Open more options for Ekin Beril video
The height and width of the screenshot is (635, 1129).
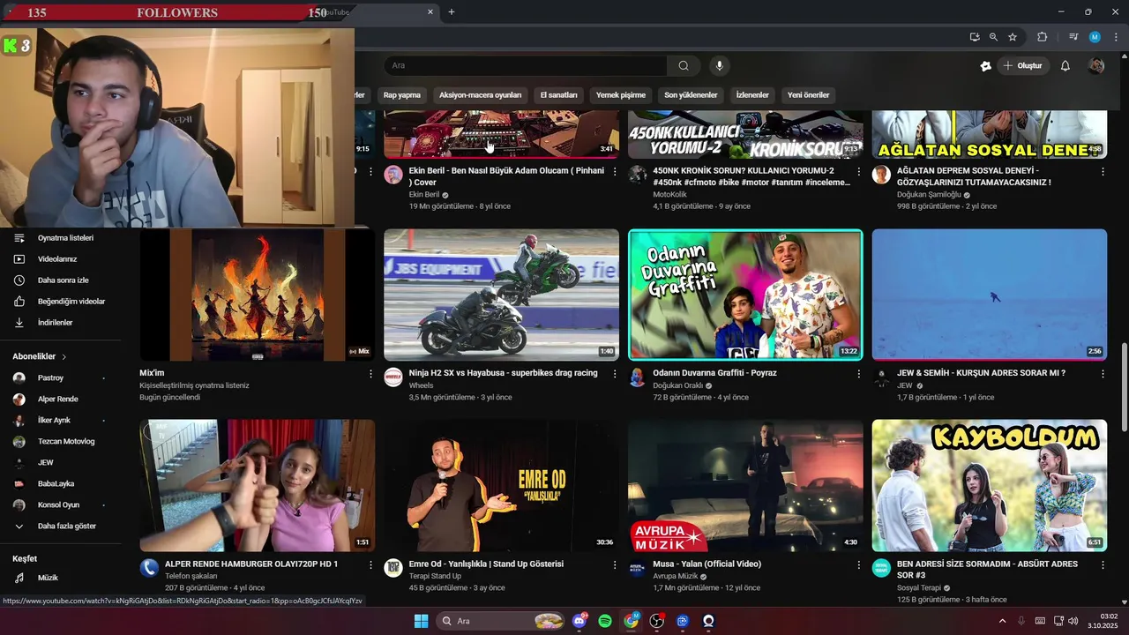(615, 171)
